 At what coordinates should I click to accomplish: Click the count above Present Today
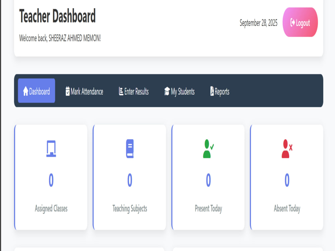coord(208,180)
